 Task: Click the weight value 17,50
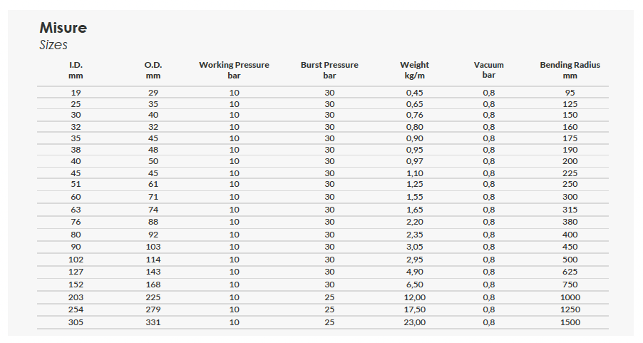click(415, 309)
